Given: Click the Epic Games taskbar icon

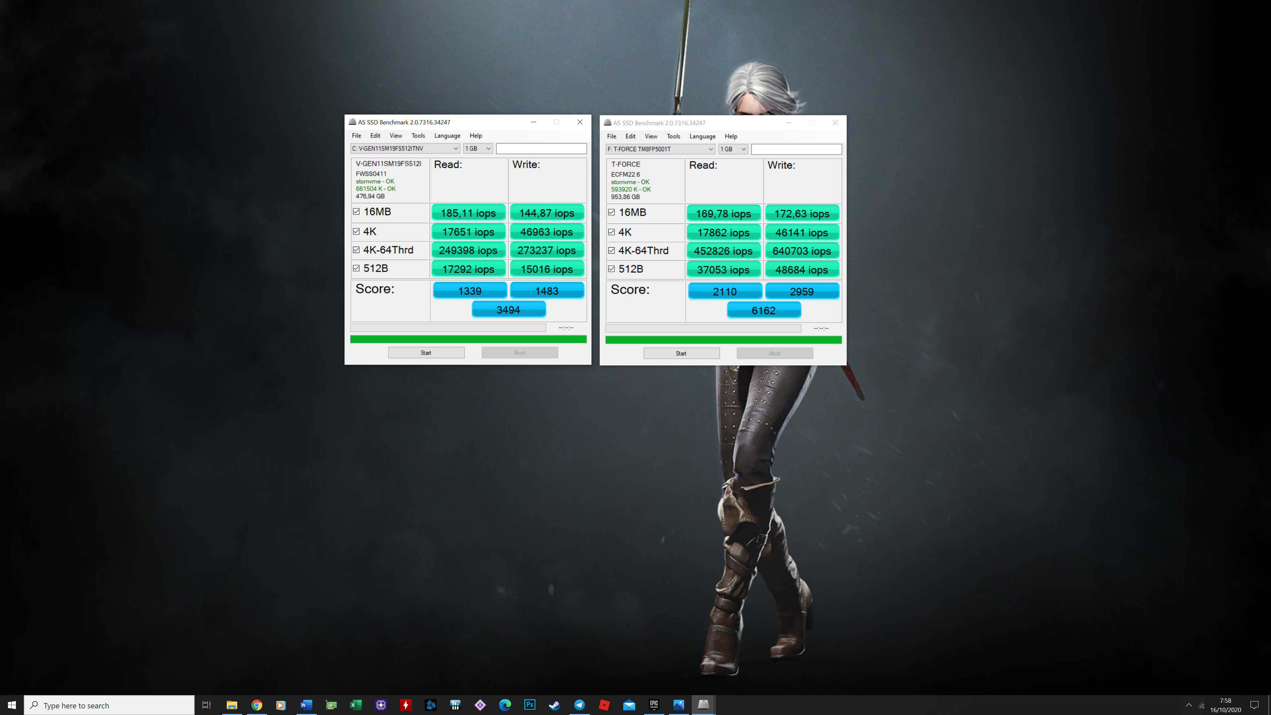Looking at the screenshot, I should click(x=654, y=705).
